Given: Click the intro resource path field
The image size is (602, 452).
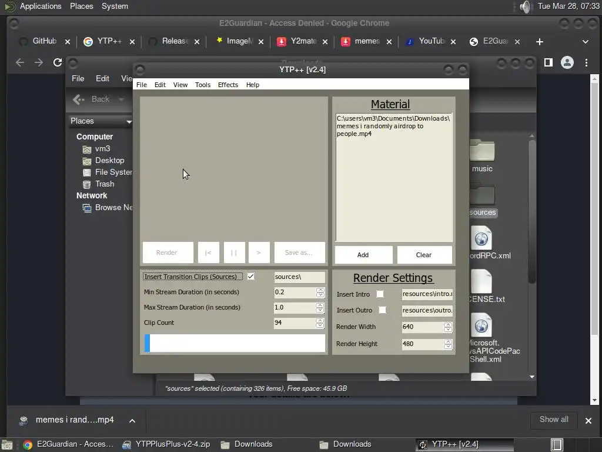Looking at the screenshot, I should point(427,294).
